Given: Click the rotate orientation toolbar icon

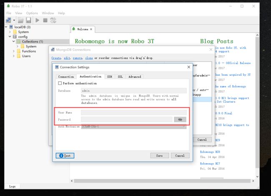Looking at the screenshot, I should pos(53,20).
